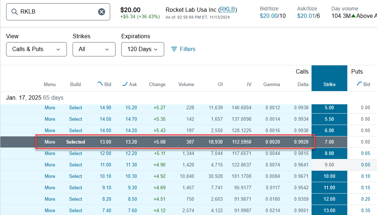Click the 0.20 put bid price
The image size is (377, 215).
[x=366, y=199]
